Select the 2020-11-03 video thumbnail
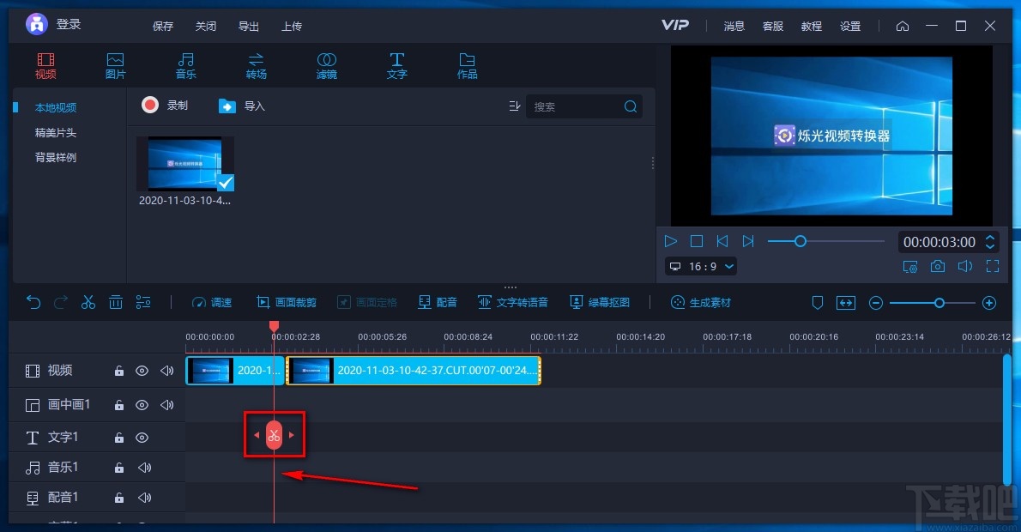1021x532 pixels. point(185,164)
